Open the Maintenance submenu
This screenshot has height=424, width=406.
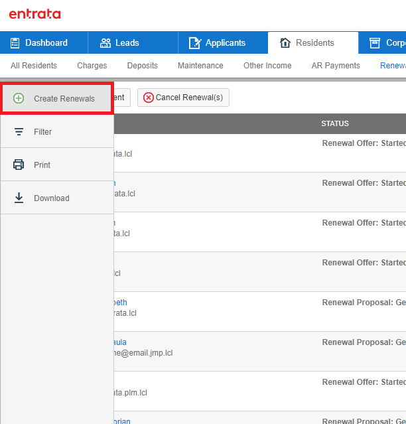(x=200, y=66)
